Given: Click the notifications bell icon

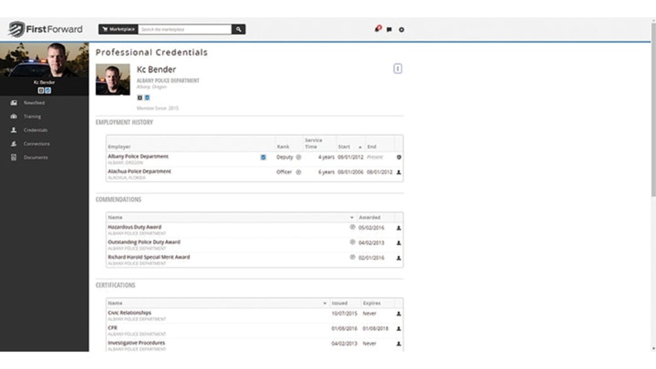Looking at the screenshot, I should (x=378, y=29).
